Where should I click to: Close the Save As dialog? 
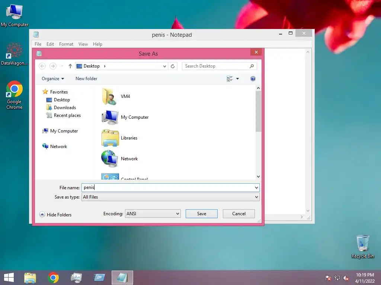(256, 52)
